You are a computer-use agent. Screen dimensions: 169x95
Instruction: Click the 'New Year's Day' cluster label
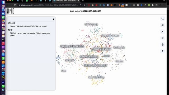96,77
